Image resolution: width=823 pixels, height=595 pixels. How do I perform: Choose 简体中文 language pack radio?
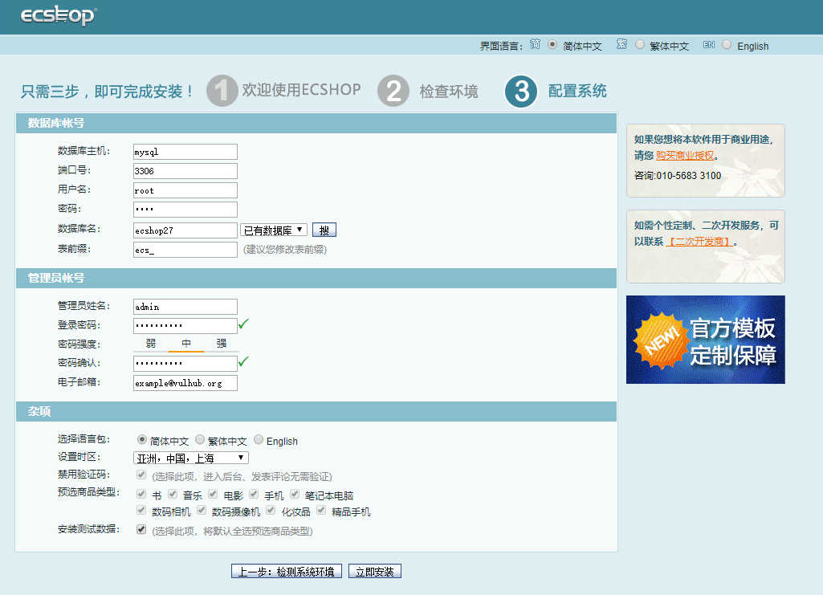[141, 439]
